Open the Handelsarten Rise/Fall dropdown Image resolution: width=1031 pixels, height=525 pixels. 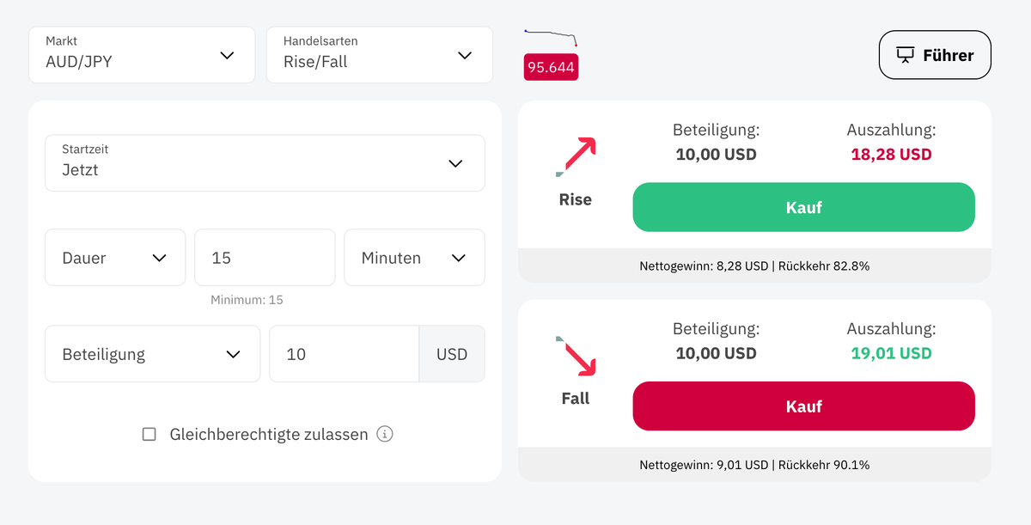coord(379,55)
